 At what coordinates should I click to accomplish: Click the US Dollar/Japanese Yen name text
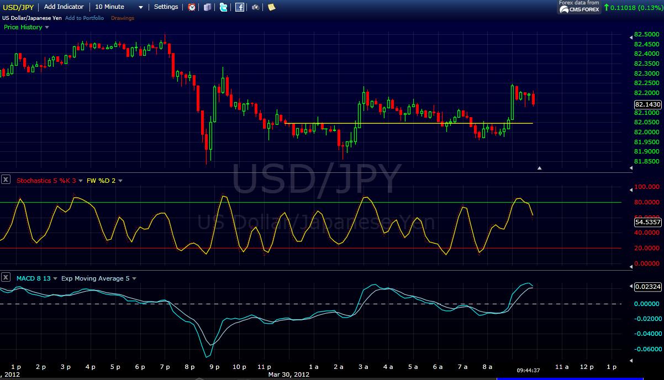33,18
